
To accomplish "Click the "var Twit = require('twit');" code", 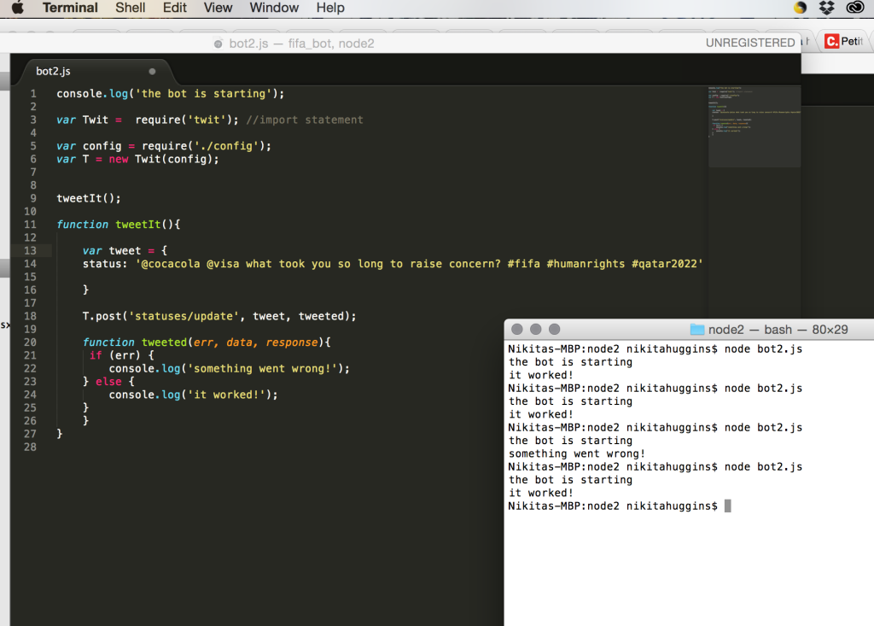I will tap(148, 120).
